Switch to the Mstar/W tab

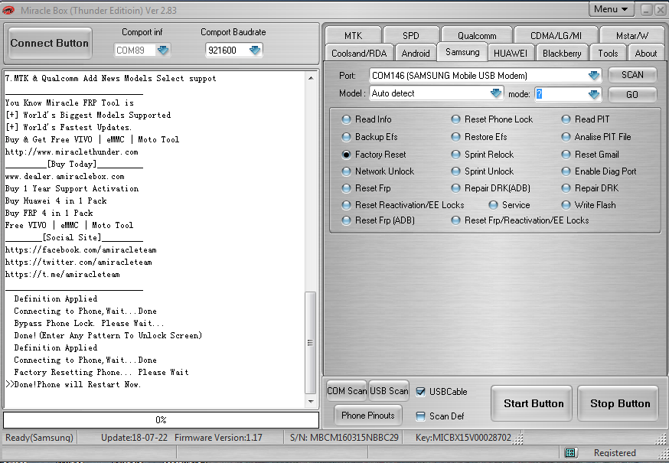pyautogui.click(x=632, y=36)
